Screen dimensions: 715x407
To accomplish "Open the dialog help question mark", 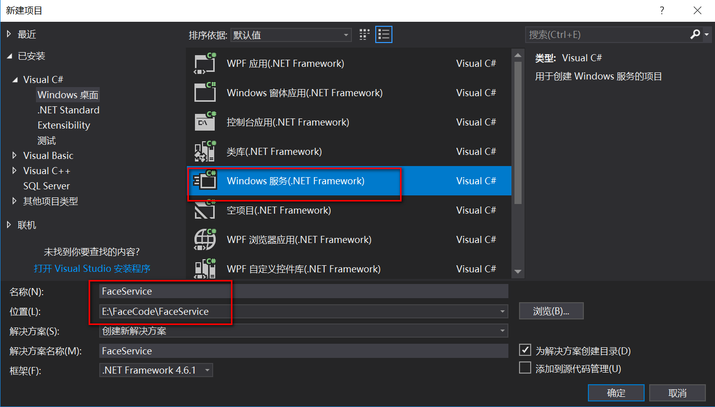I will [x=661, y=10].
